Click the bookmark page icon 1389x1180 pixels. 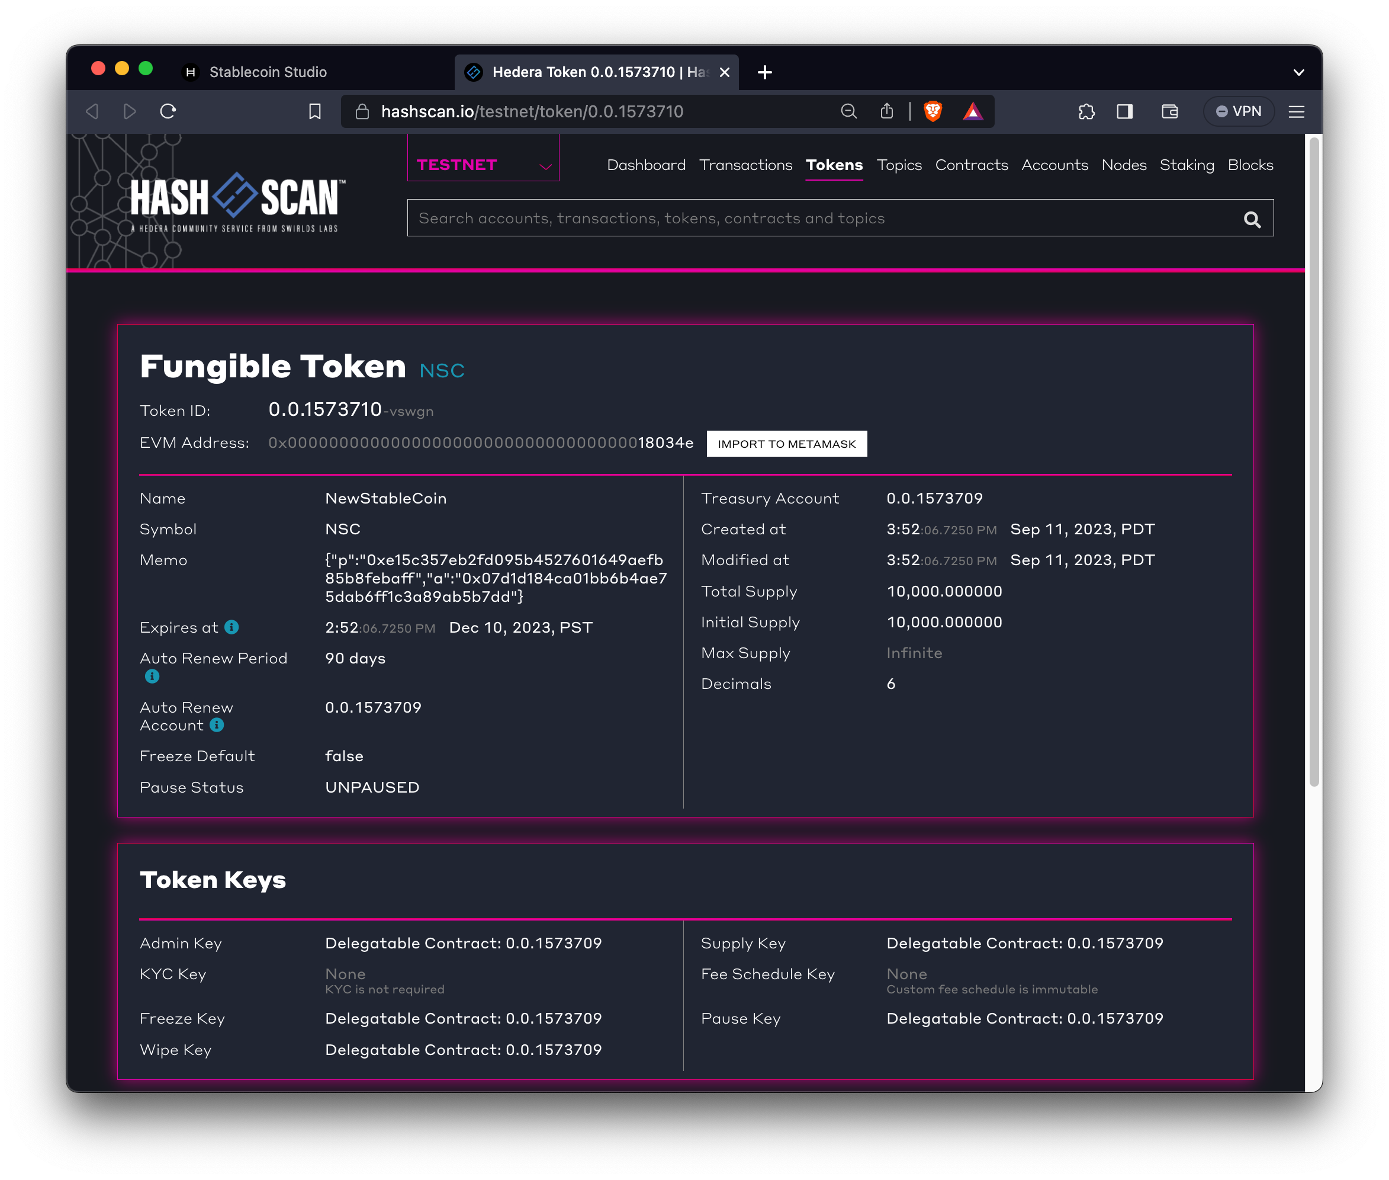tap(315, 111)
